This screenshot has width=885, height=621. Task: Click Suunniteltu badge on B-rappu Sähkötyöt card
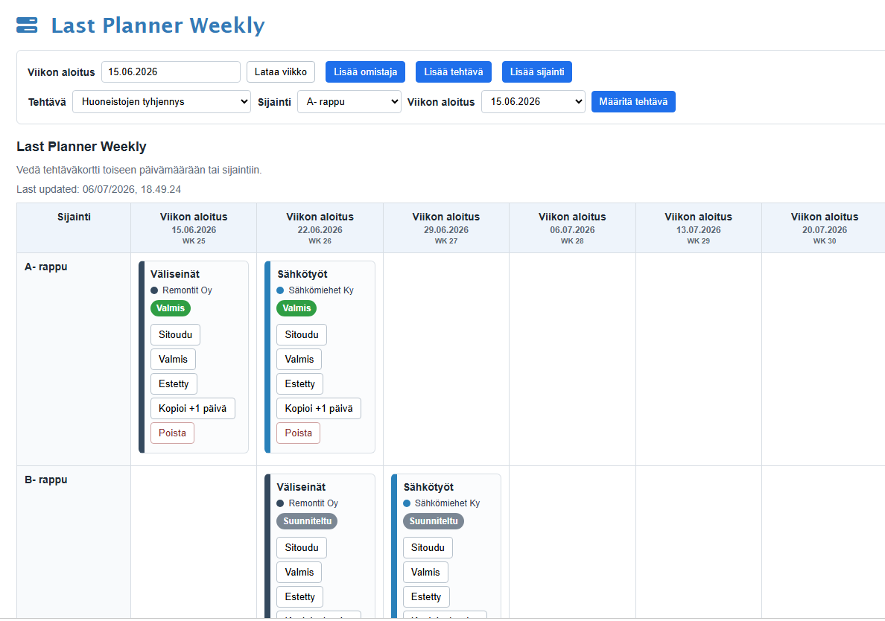coord(434,521)
